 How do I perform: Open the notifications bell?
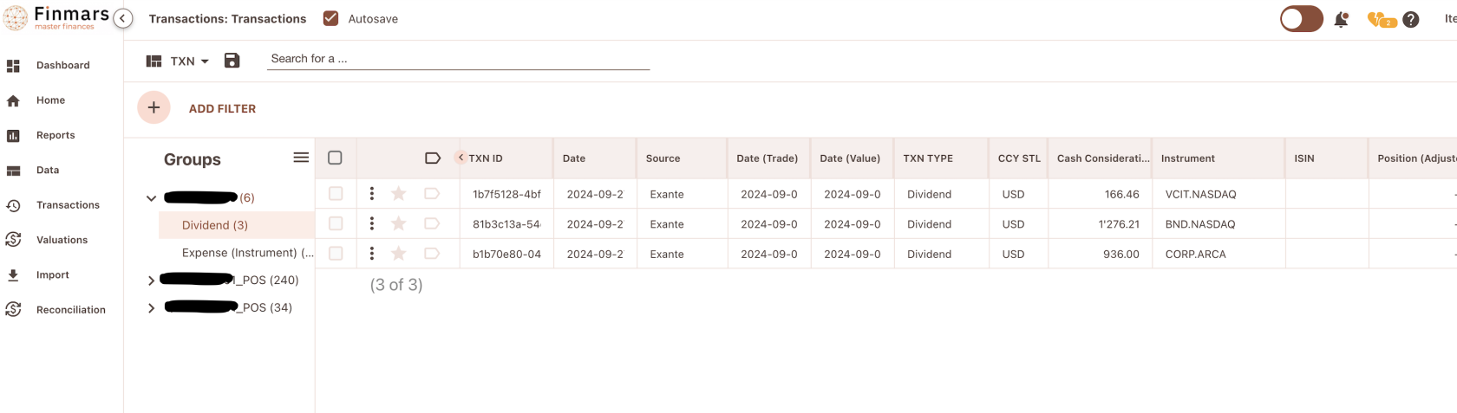(x=1341, y=19)
